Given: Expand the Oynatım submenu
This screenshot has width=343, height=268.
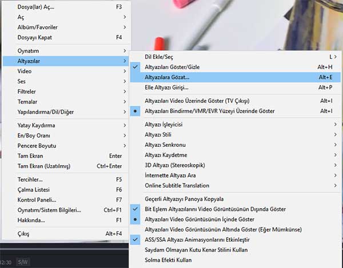Looking at the screenshot, I should pos(66,51).
